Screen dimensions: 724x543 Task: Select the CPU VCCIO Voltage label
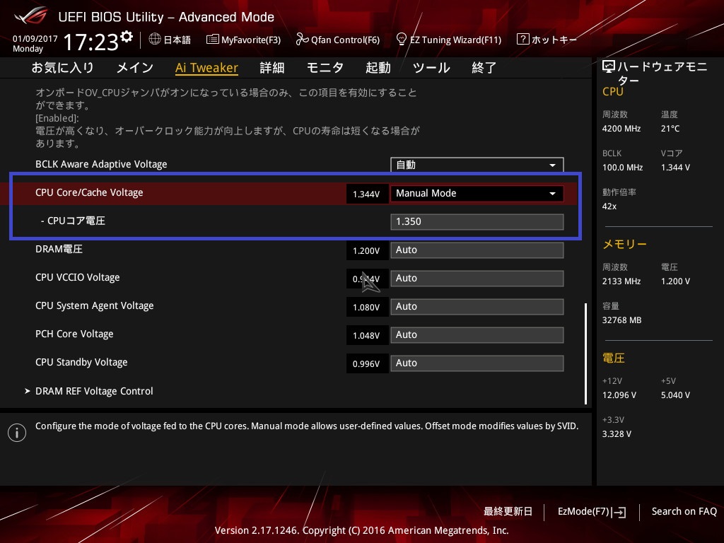coord(78,277)
